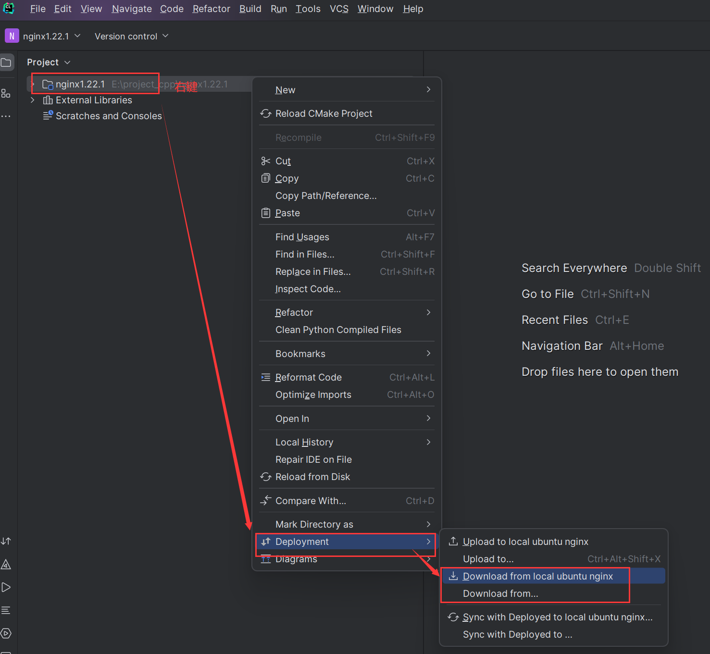Open the Navigate menu

point(132,9)
